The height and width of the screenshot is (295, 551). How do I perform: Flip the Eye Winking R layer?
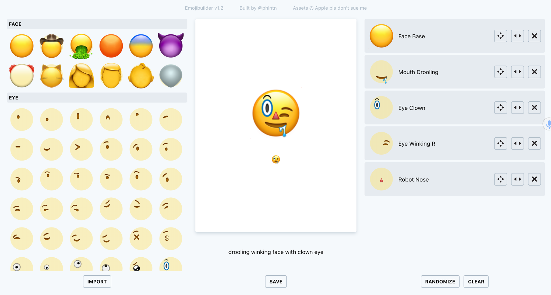(517, 143)
